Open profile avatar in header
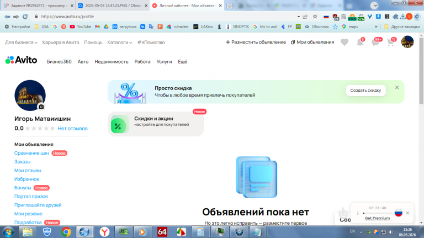Viewport: 424px width, 238px height. [407, 42]
